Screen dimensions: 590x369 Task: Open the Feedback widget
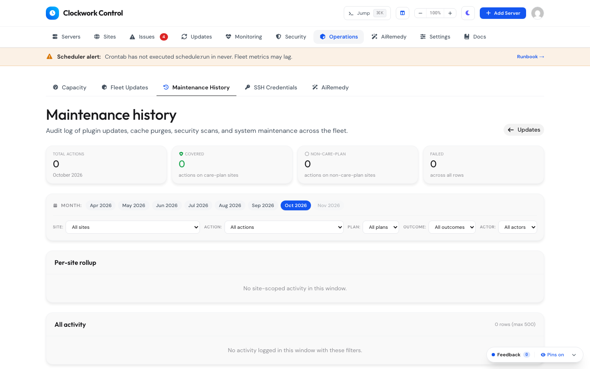[x=511, y=355]
